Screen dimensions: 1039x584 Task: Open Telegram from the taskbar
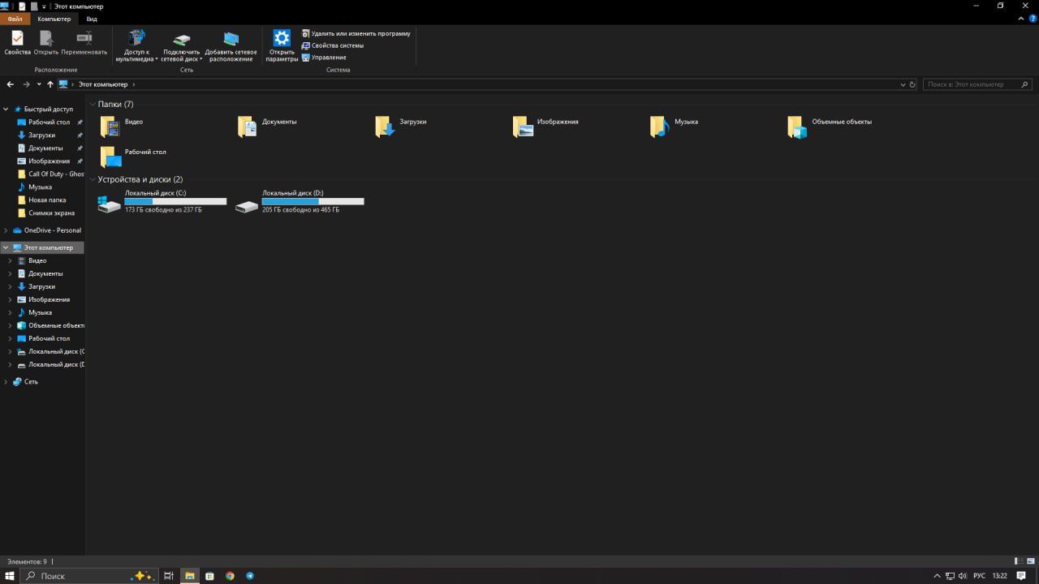point(250,576)
